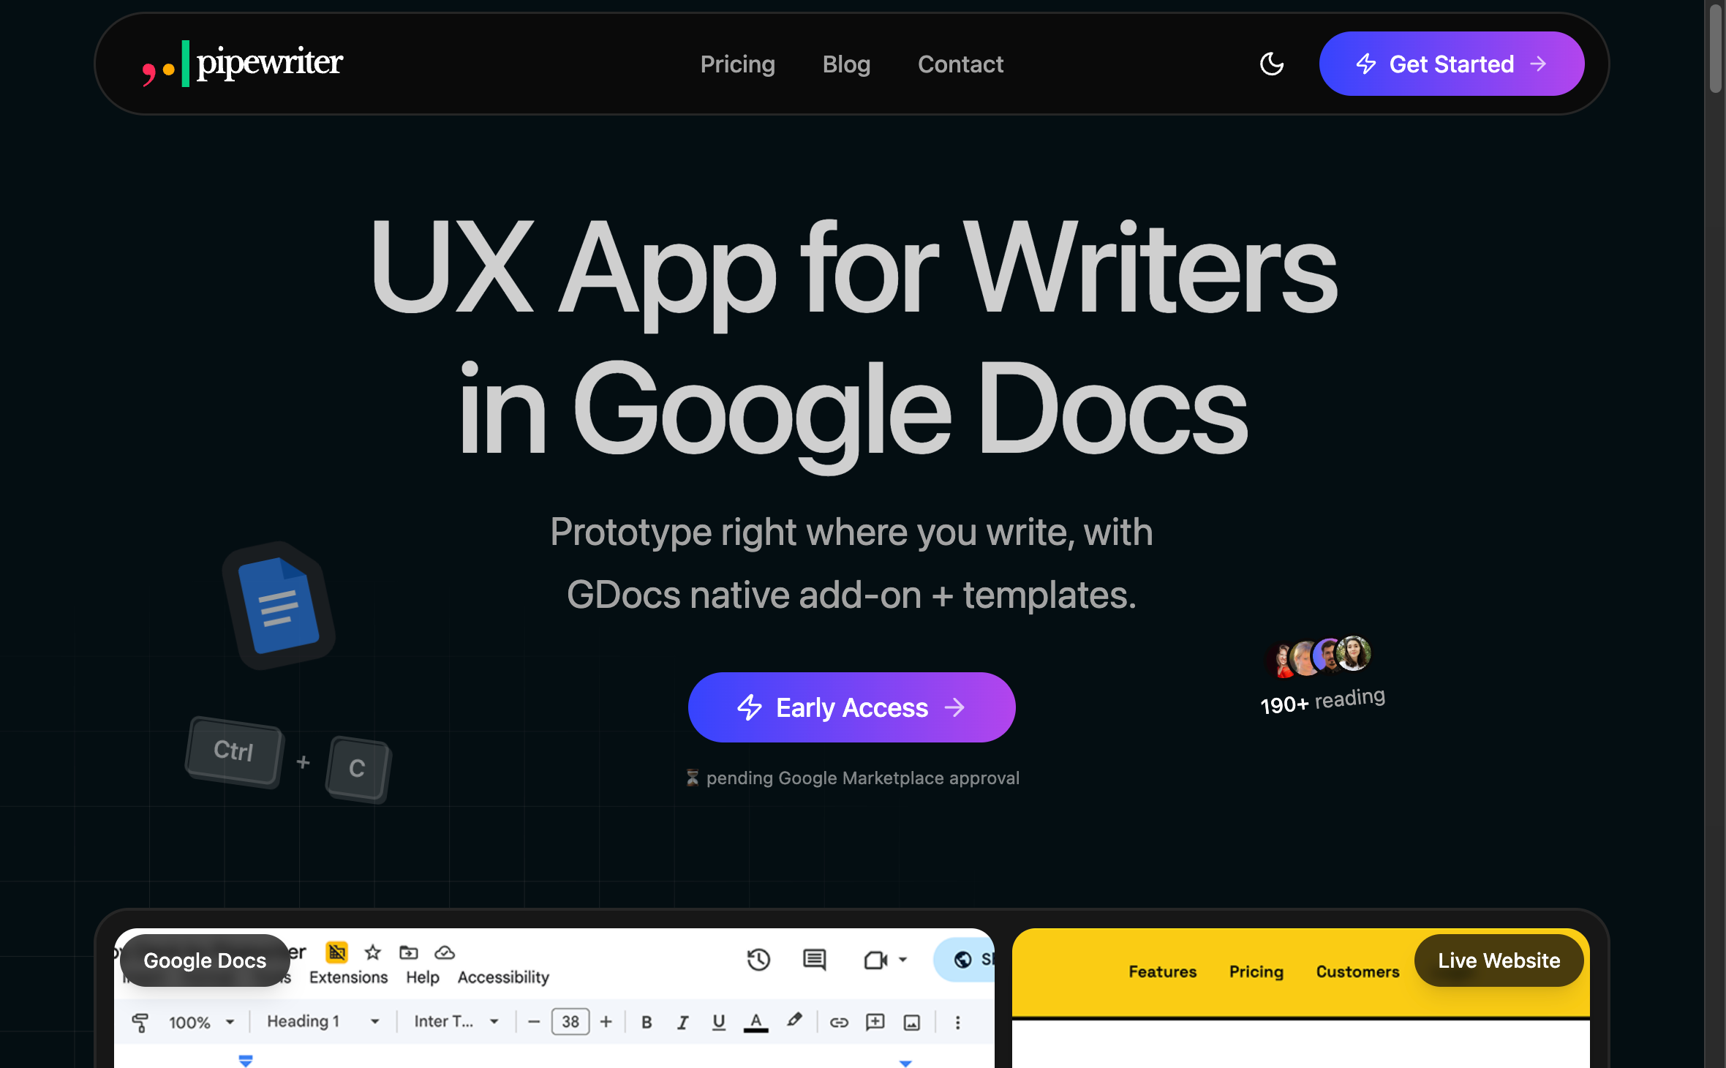Click the Share button with globe
1726x1068 pixels.
pos(965,959)
